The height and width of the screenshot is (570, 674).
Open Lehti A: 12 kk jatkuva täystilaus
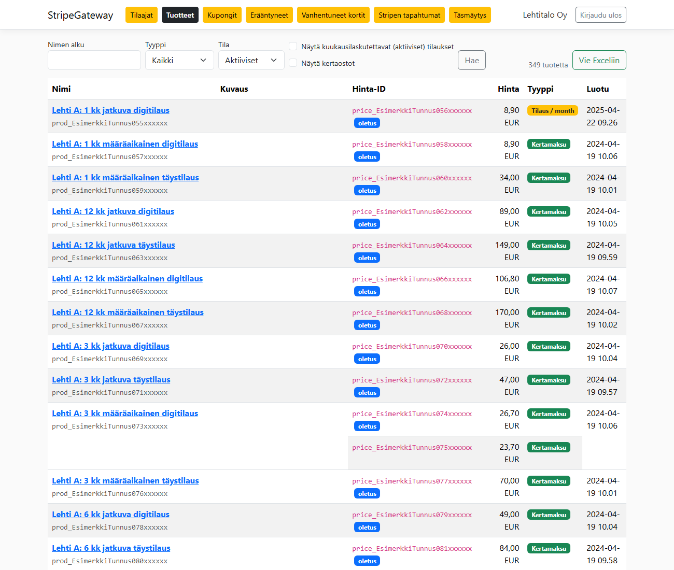coord(114,245)
